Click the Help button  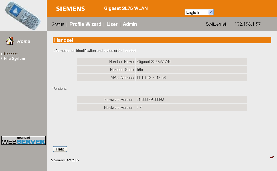click(60, 149)
